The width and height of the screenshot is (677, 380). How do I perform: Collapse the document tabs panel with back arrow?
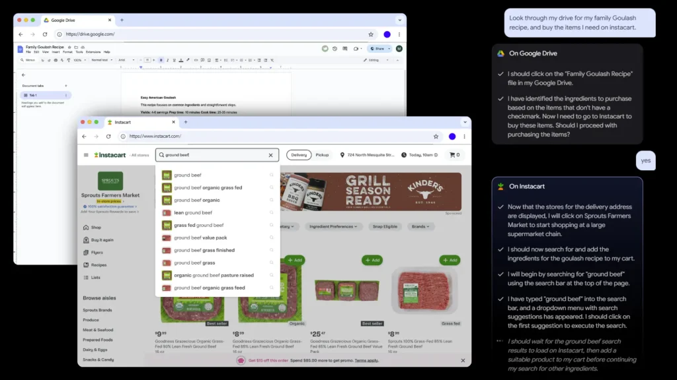pos(23,75)
